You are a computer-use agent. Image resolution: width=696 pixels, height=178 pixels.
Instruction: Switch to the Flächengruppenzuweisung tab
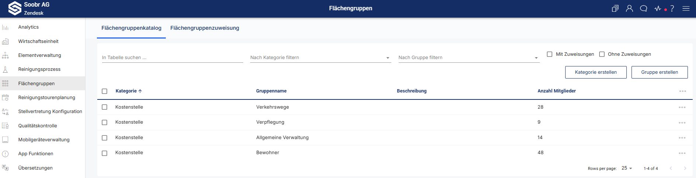(204, 28)
